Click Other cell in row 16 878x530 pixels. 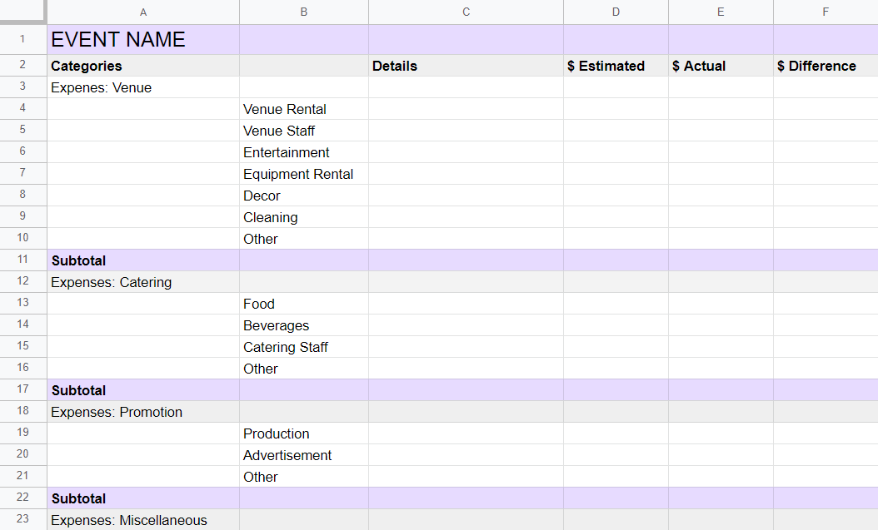click(304, 369)
